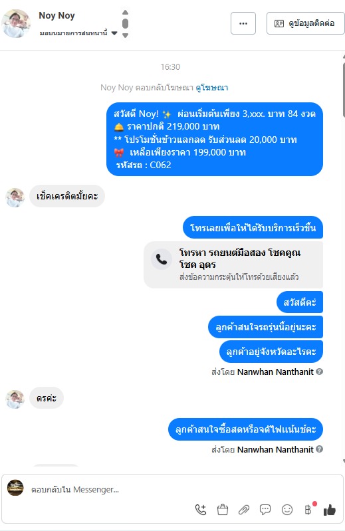
Task: Open the มอบหมายการสนทนานี้ dropdown
Action: click(x=78, y=33)
